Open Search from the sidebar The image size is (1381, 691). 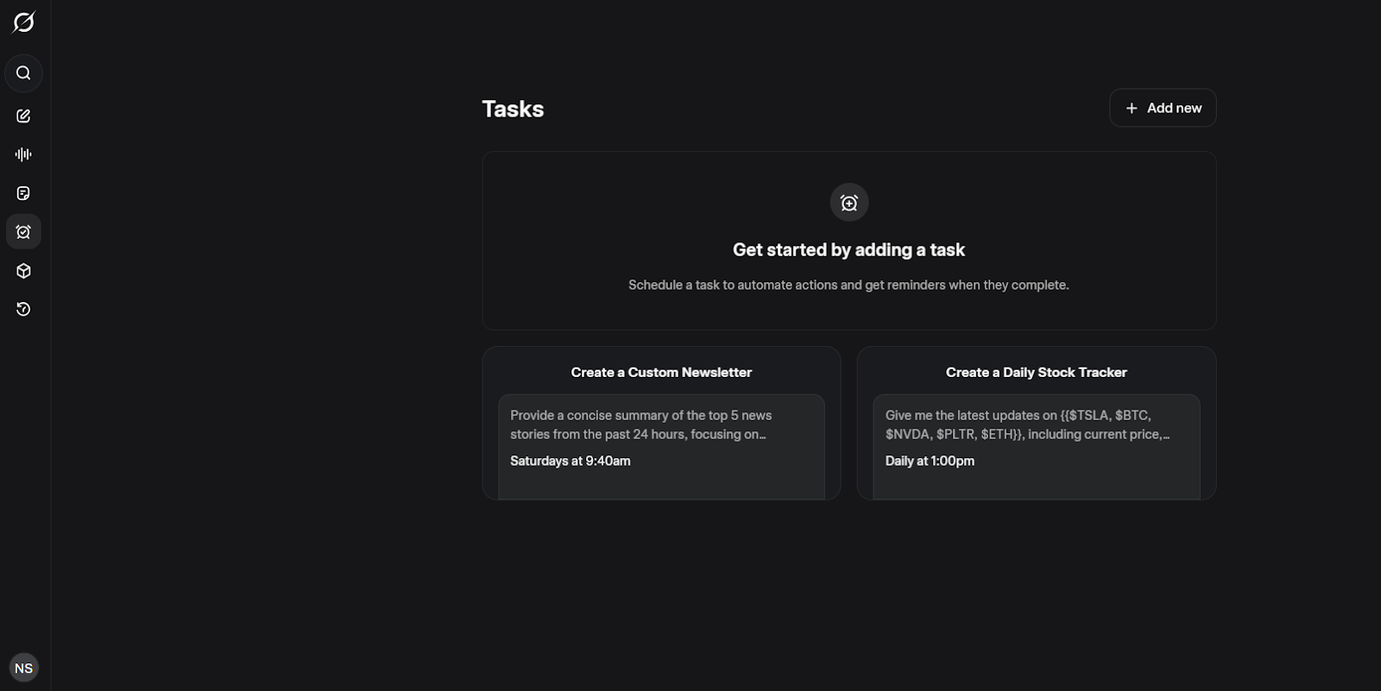tap(23, 72)
